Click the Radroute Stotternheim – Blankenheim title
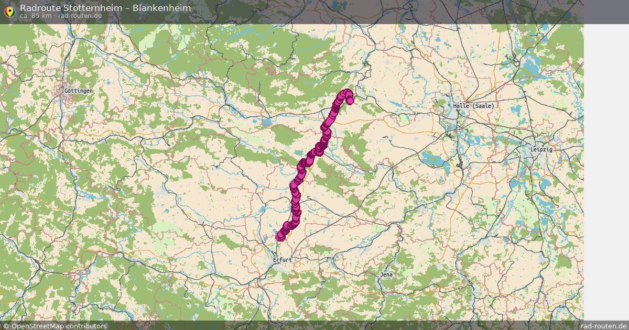 105,8
